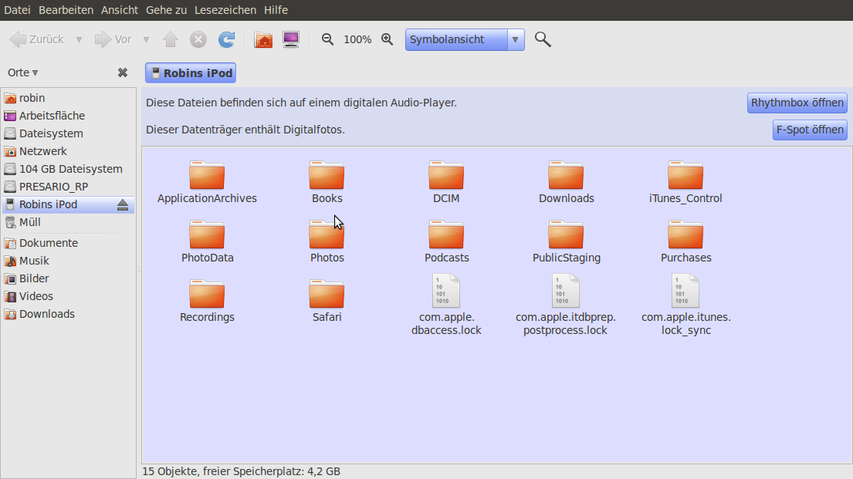Select the com.apple.itunes.lock_sync file icon
The image size is (853, 479).
tap(685, 291)
